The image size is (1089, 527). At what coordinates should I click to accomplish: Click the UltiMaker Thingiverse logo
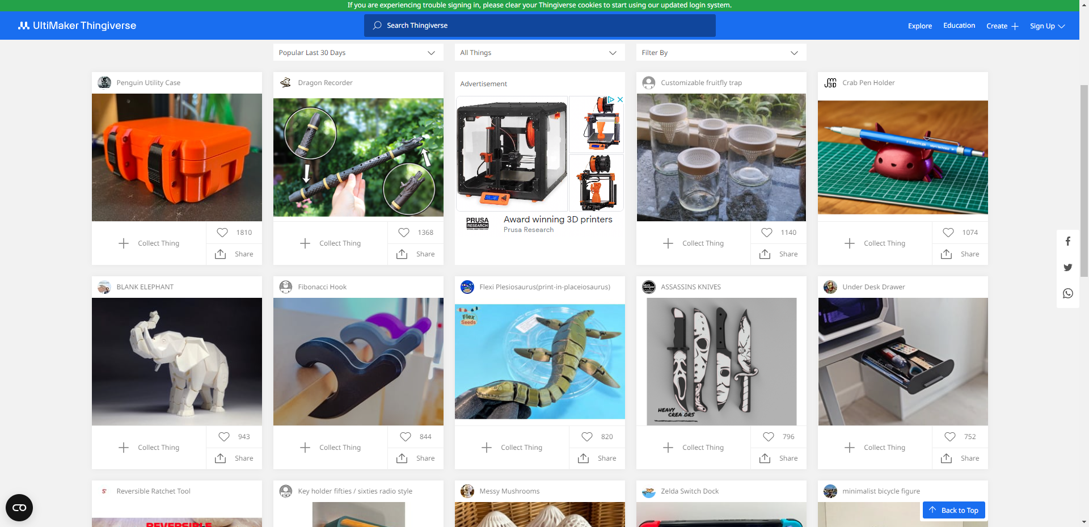point(77,26)
